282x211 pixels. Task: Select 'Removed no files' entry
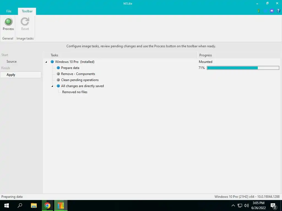pyautogui.click(x=75, y=92)
